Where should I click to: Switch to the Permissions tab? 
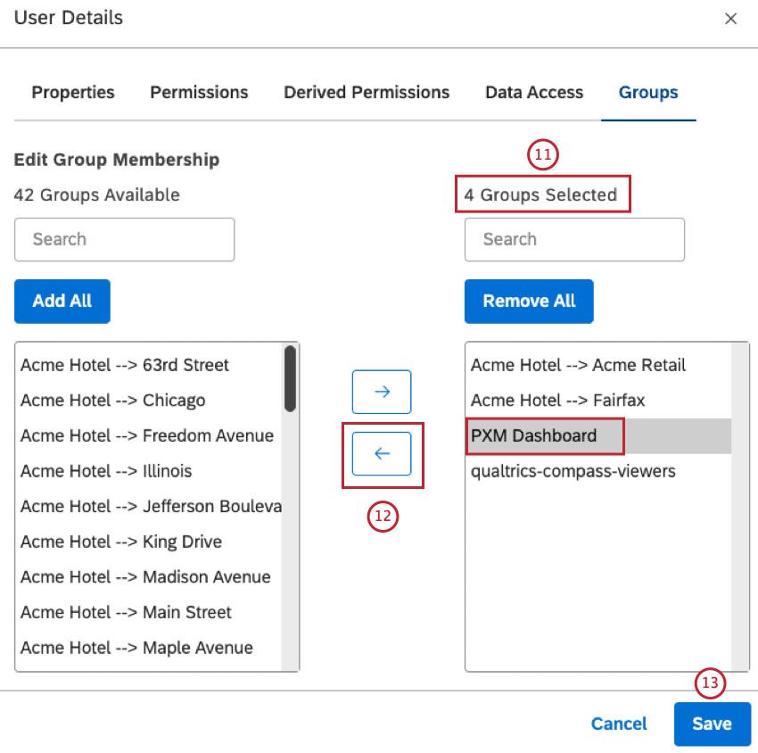point(198,92)
